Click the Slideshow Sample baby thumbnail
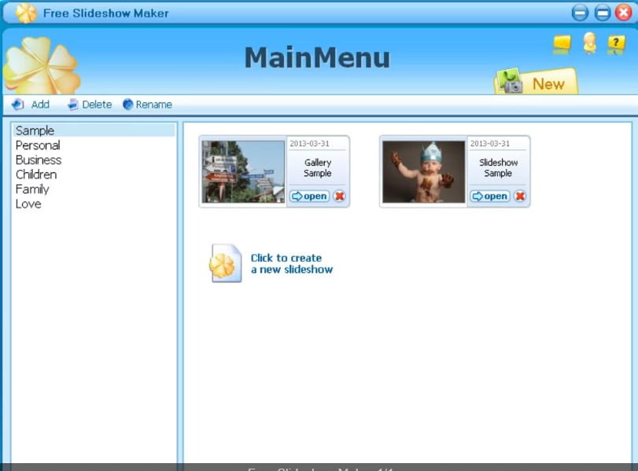638x471 pixels. (423, 171)
